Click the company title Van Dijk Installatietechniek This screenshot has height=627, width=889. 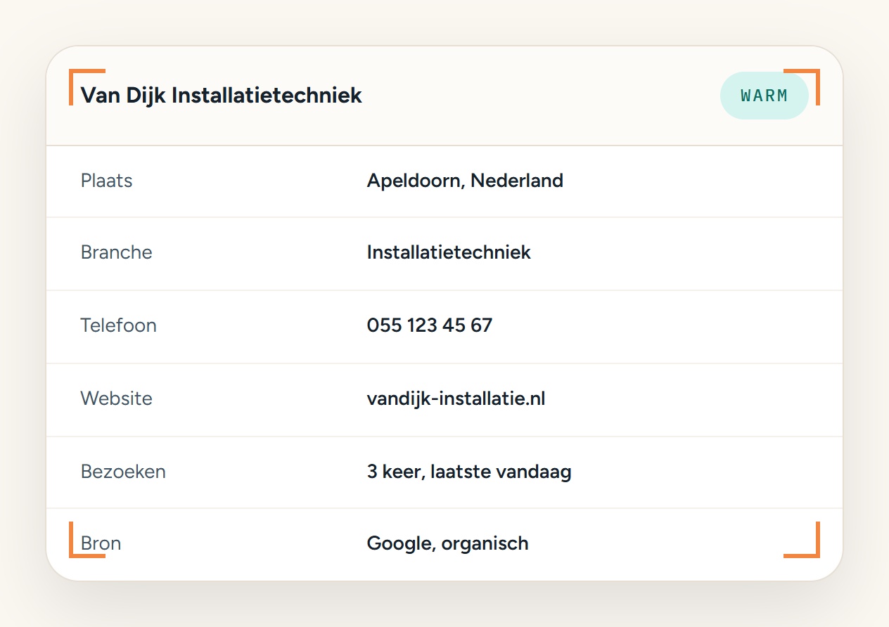(x=222, y=95)
